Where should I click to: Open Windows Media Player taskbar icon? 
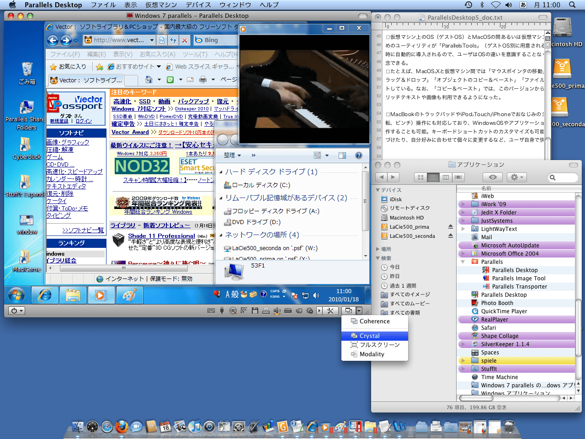click(x=101, y=295)
